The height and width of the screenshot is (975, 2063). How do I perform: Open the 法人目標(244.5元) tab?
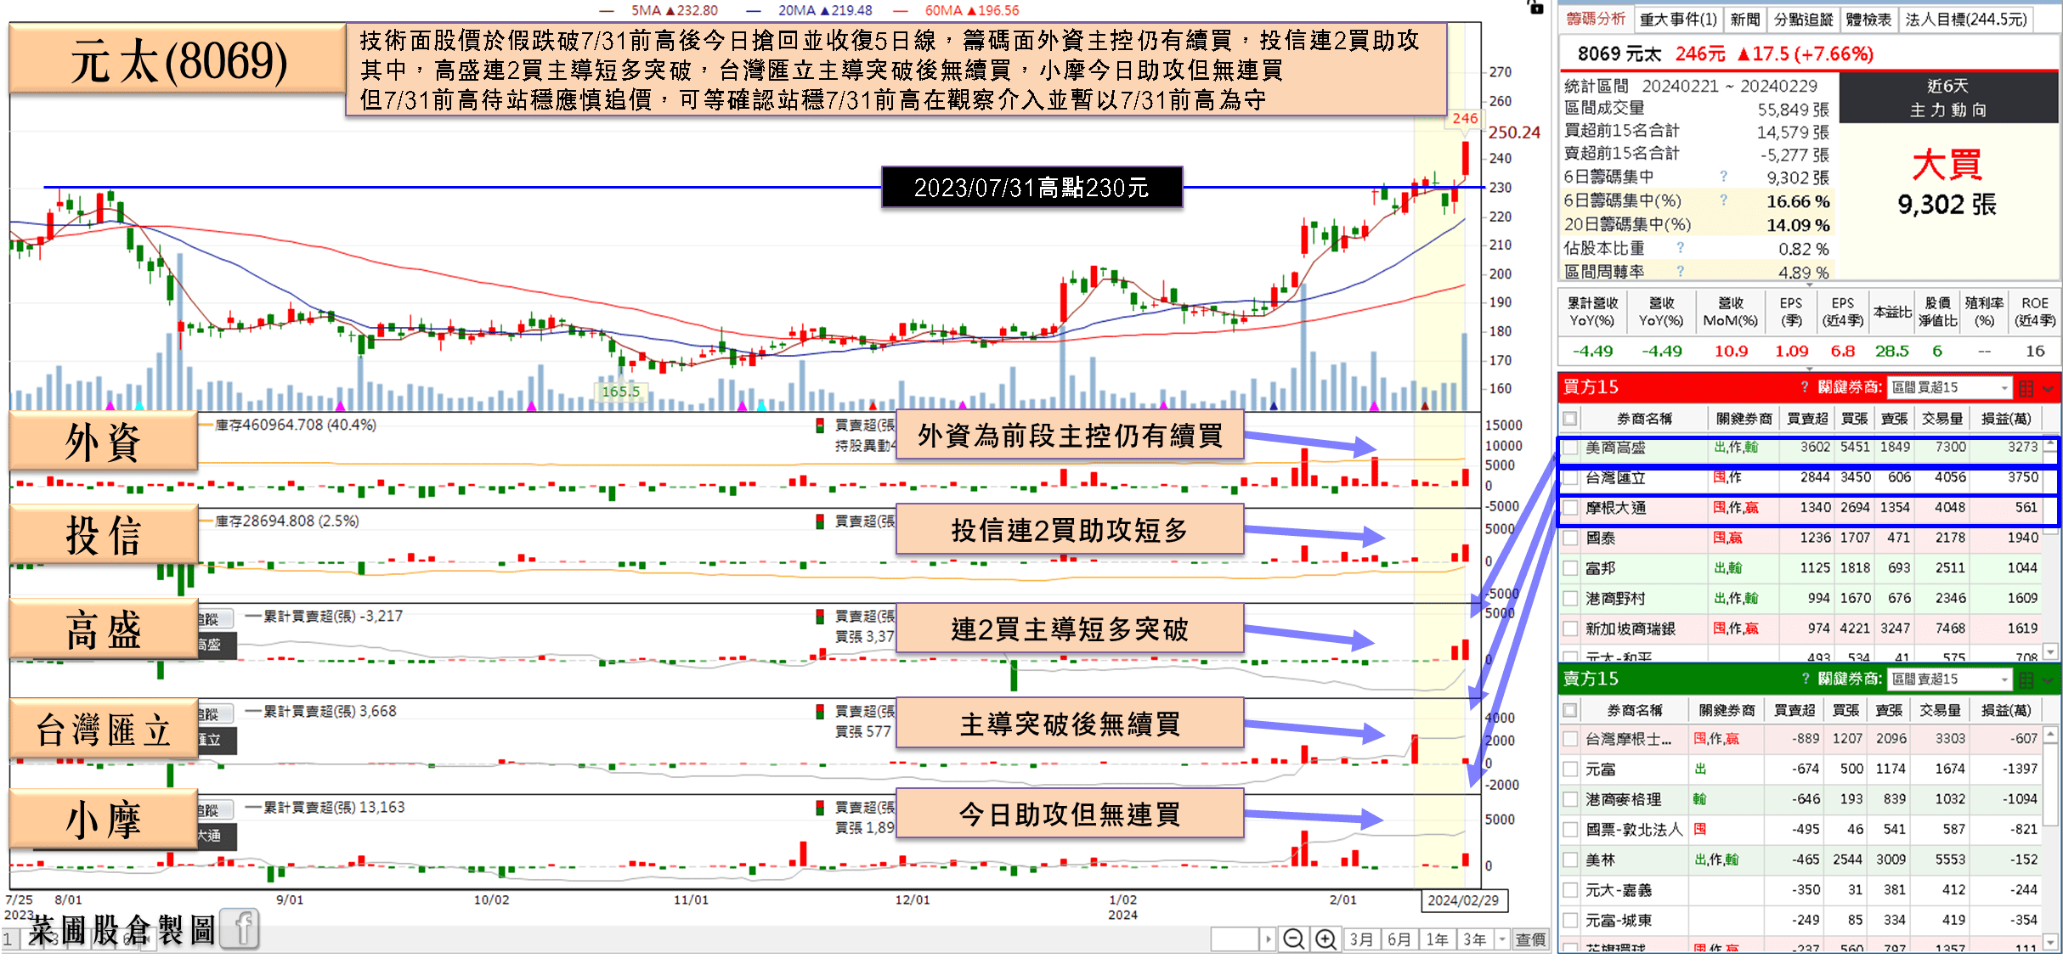[1965, 20]
